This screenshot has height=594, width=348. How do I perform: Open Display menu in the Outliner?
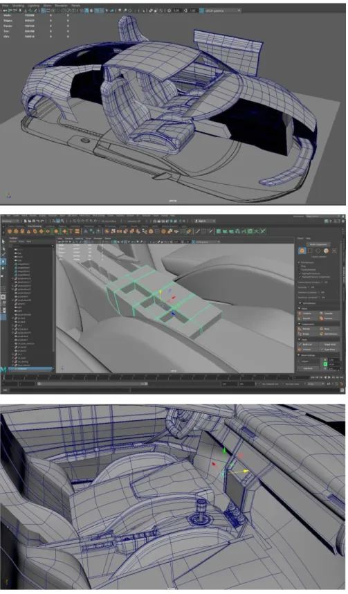tap(12, 242)
